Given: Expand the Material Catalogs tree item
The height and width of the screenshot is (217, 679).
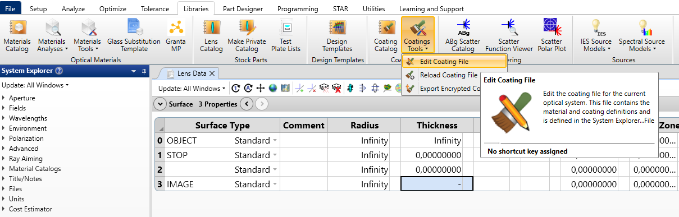Looking at the screenshot, I should tap(4, 169).
